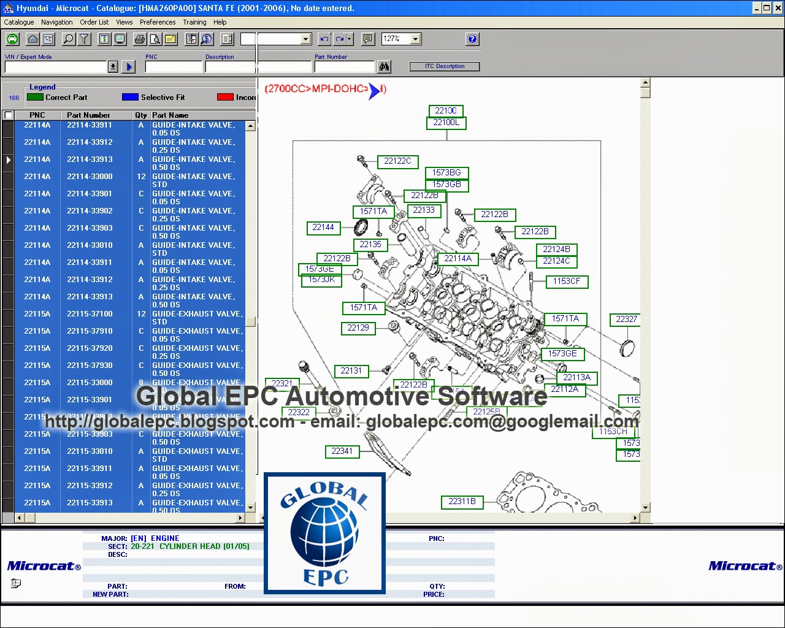Click the filter funnel toolbar icon
The width and height of the screenshot is (785, 628).
click(x=84, y=39)
